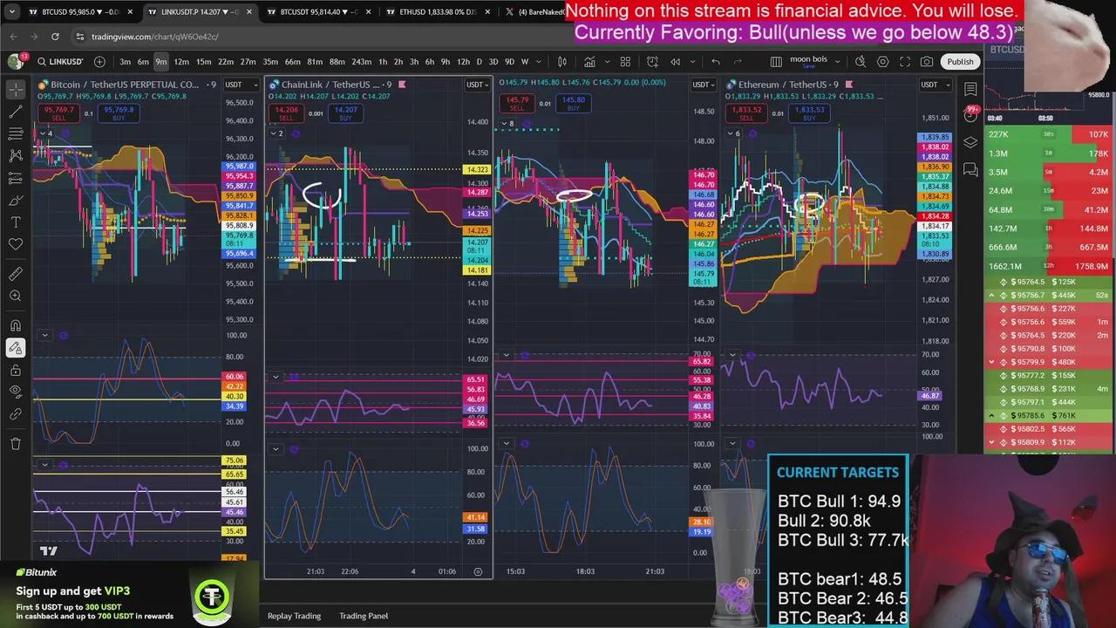Viewport: 1116px width, 628px height.
Task: Select the 243m timeframe
Action: point(361,62)
